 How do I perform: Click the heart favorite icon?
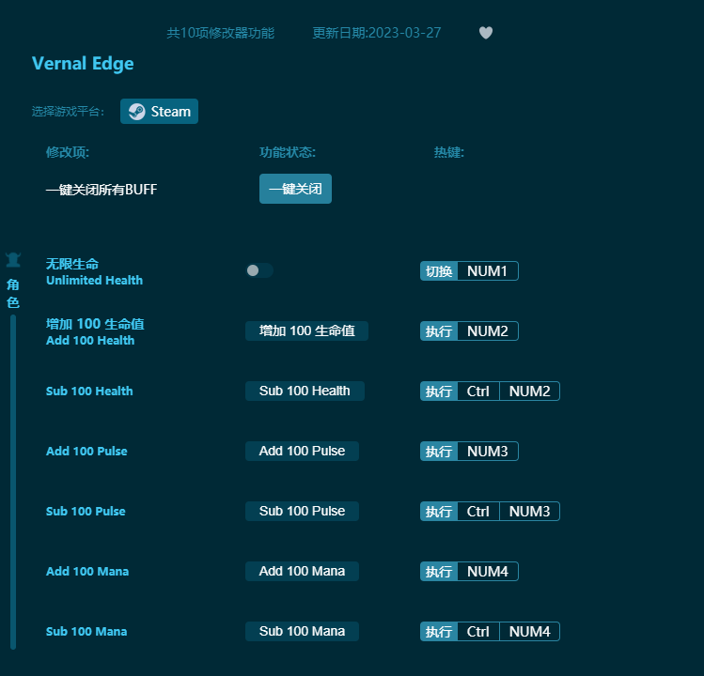tap(486, 33)
